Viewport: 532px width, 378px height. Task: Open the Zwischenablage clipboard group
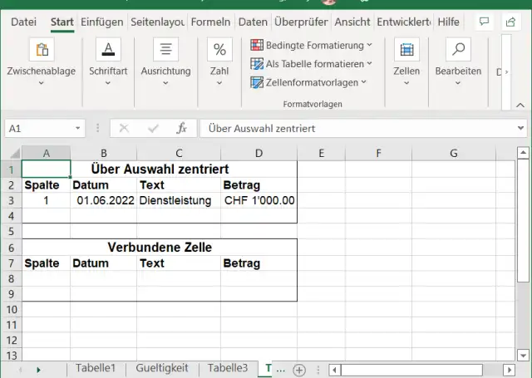[x=41, y=58]
